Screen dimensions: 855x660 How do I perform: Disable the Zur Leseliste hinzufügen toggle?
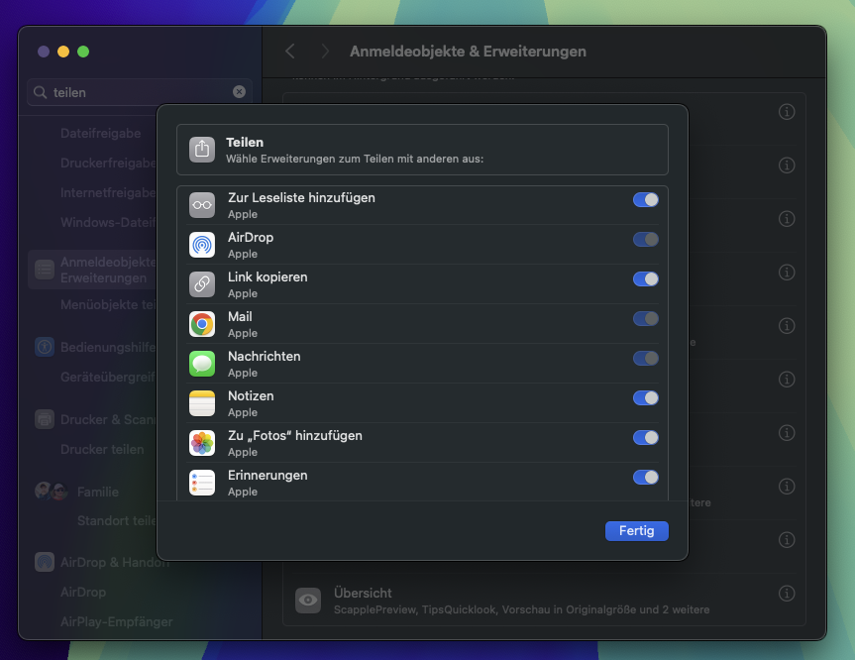[645, 200]
